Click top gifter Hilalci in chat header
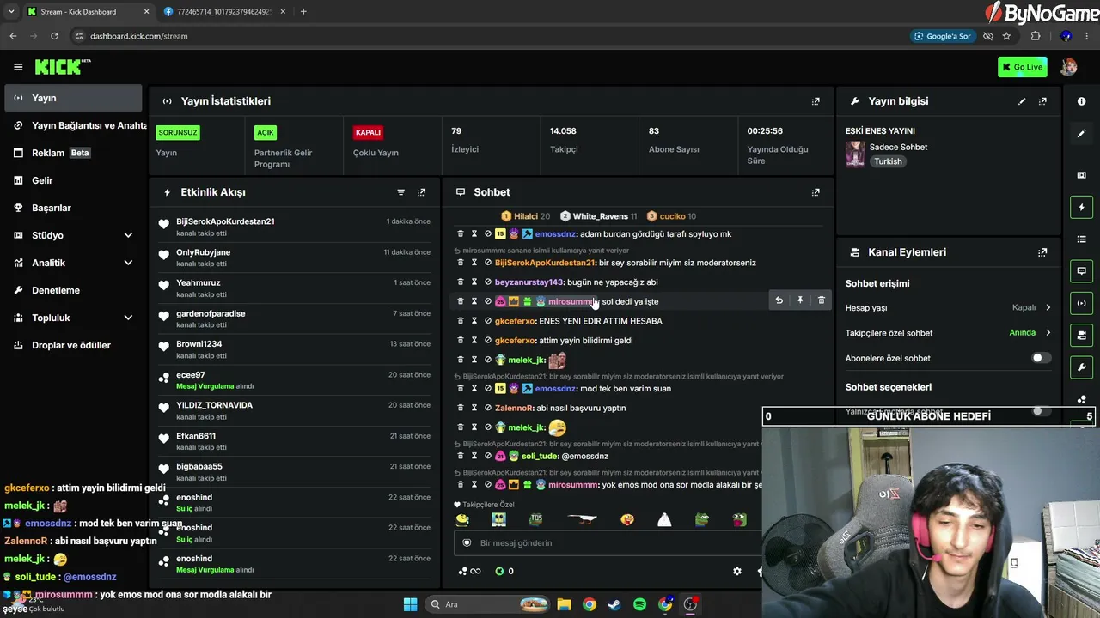 point(525,216)
